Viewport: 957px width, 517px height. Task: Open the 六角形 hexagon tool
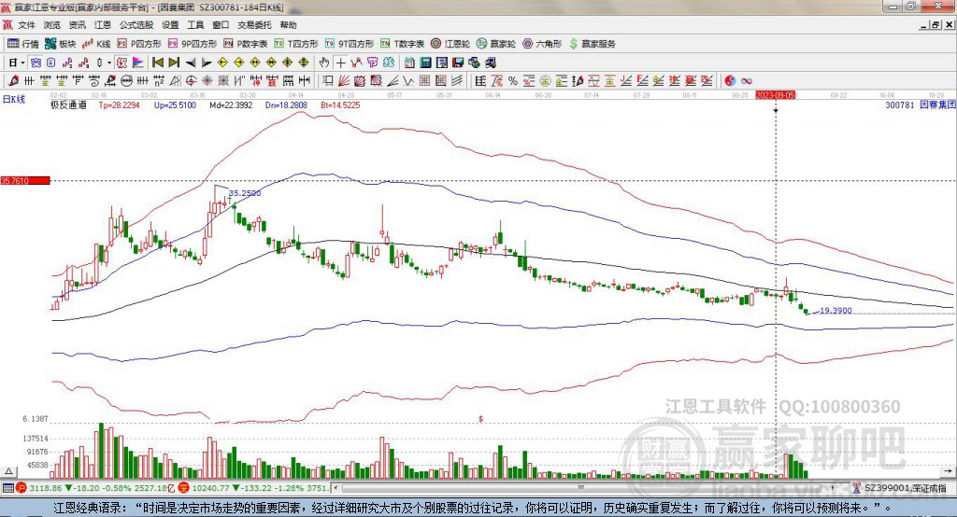click(542, 44)
